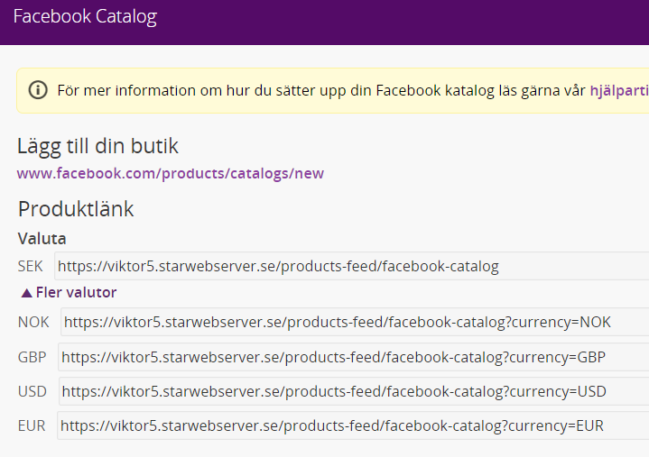649x457 pixels.
Task: Select the USD currency feed URL field
Action: coord(354,391)
